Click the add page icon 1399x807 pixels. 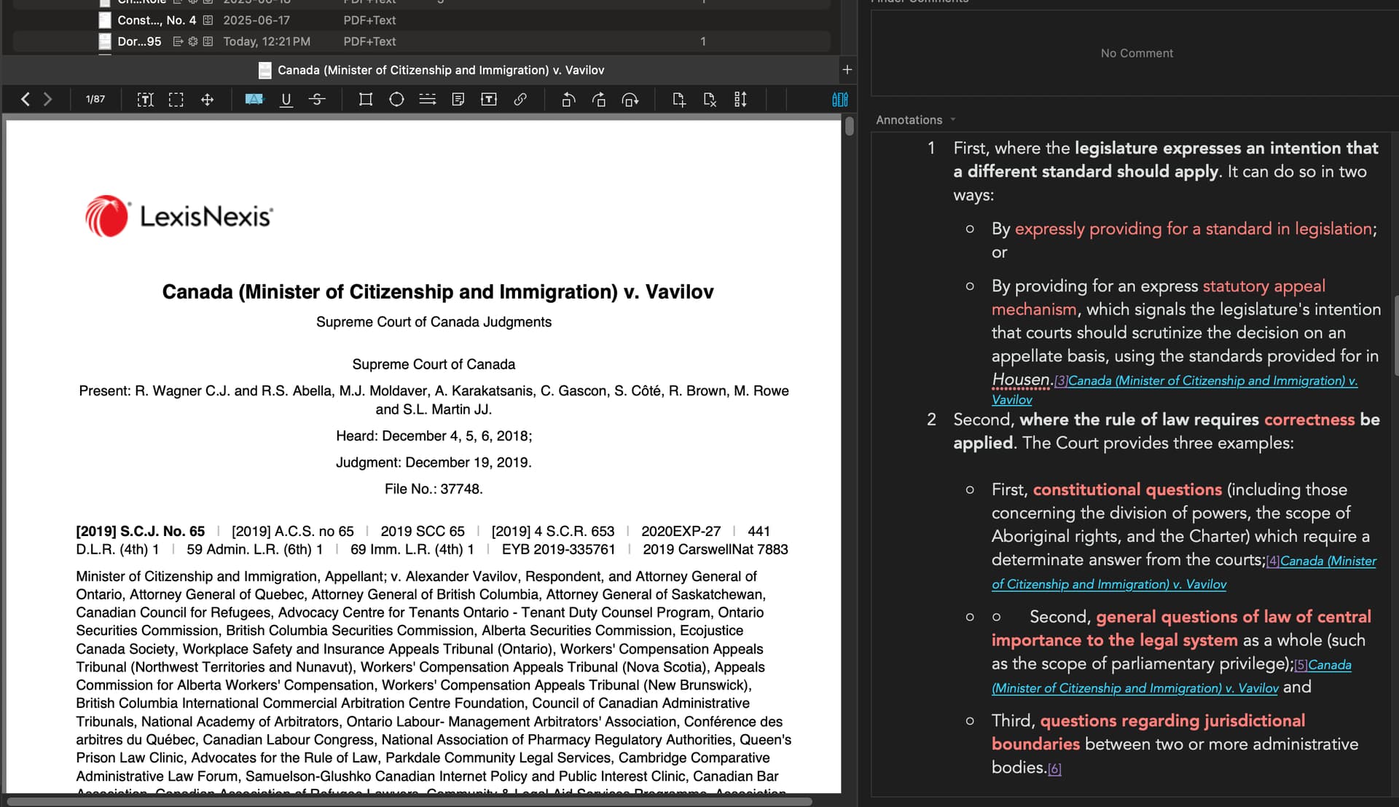[678, 100]
